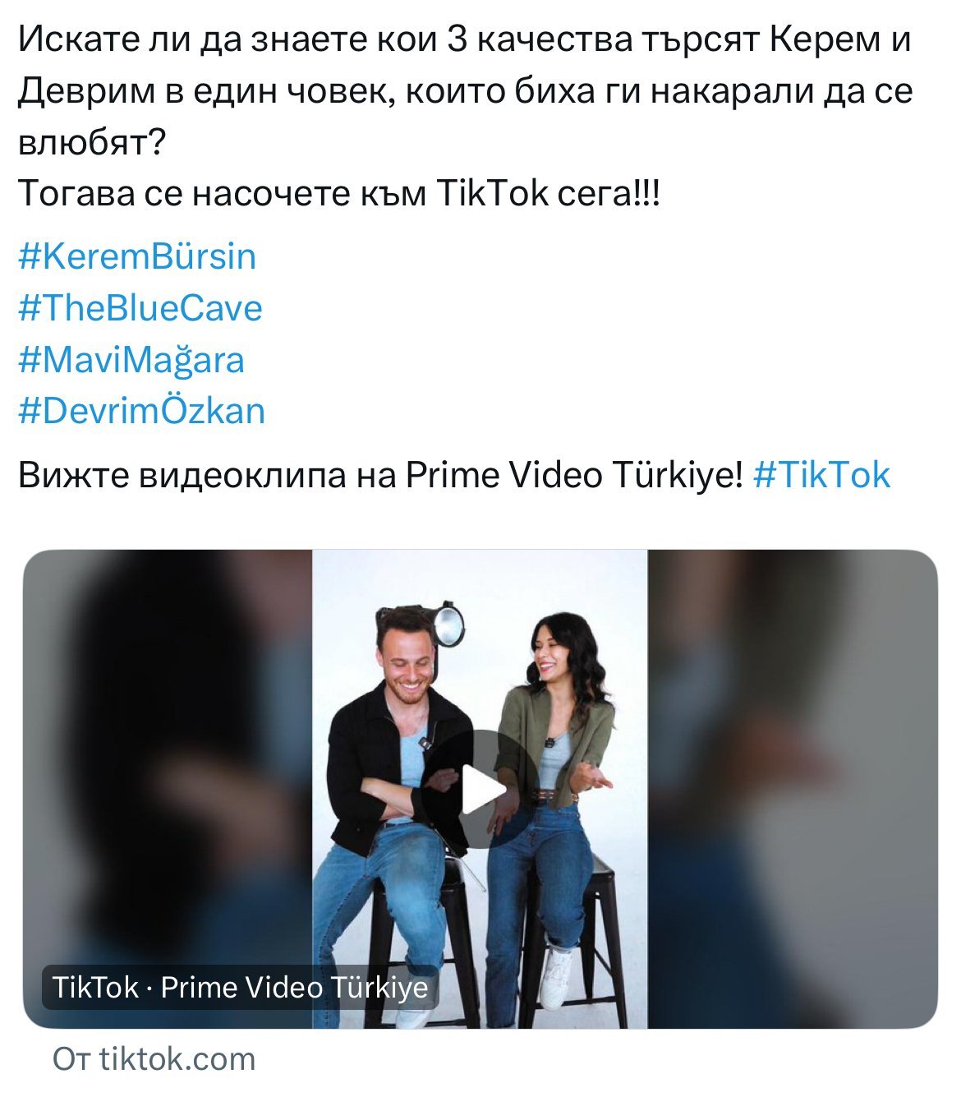Click the 'От tiktok.com' source link
This screenshot has width=961, height=1120.
(154, 1058)
